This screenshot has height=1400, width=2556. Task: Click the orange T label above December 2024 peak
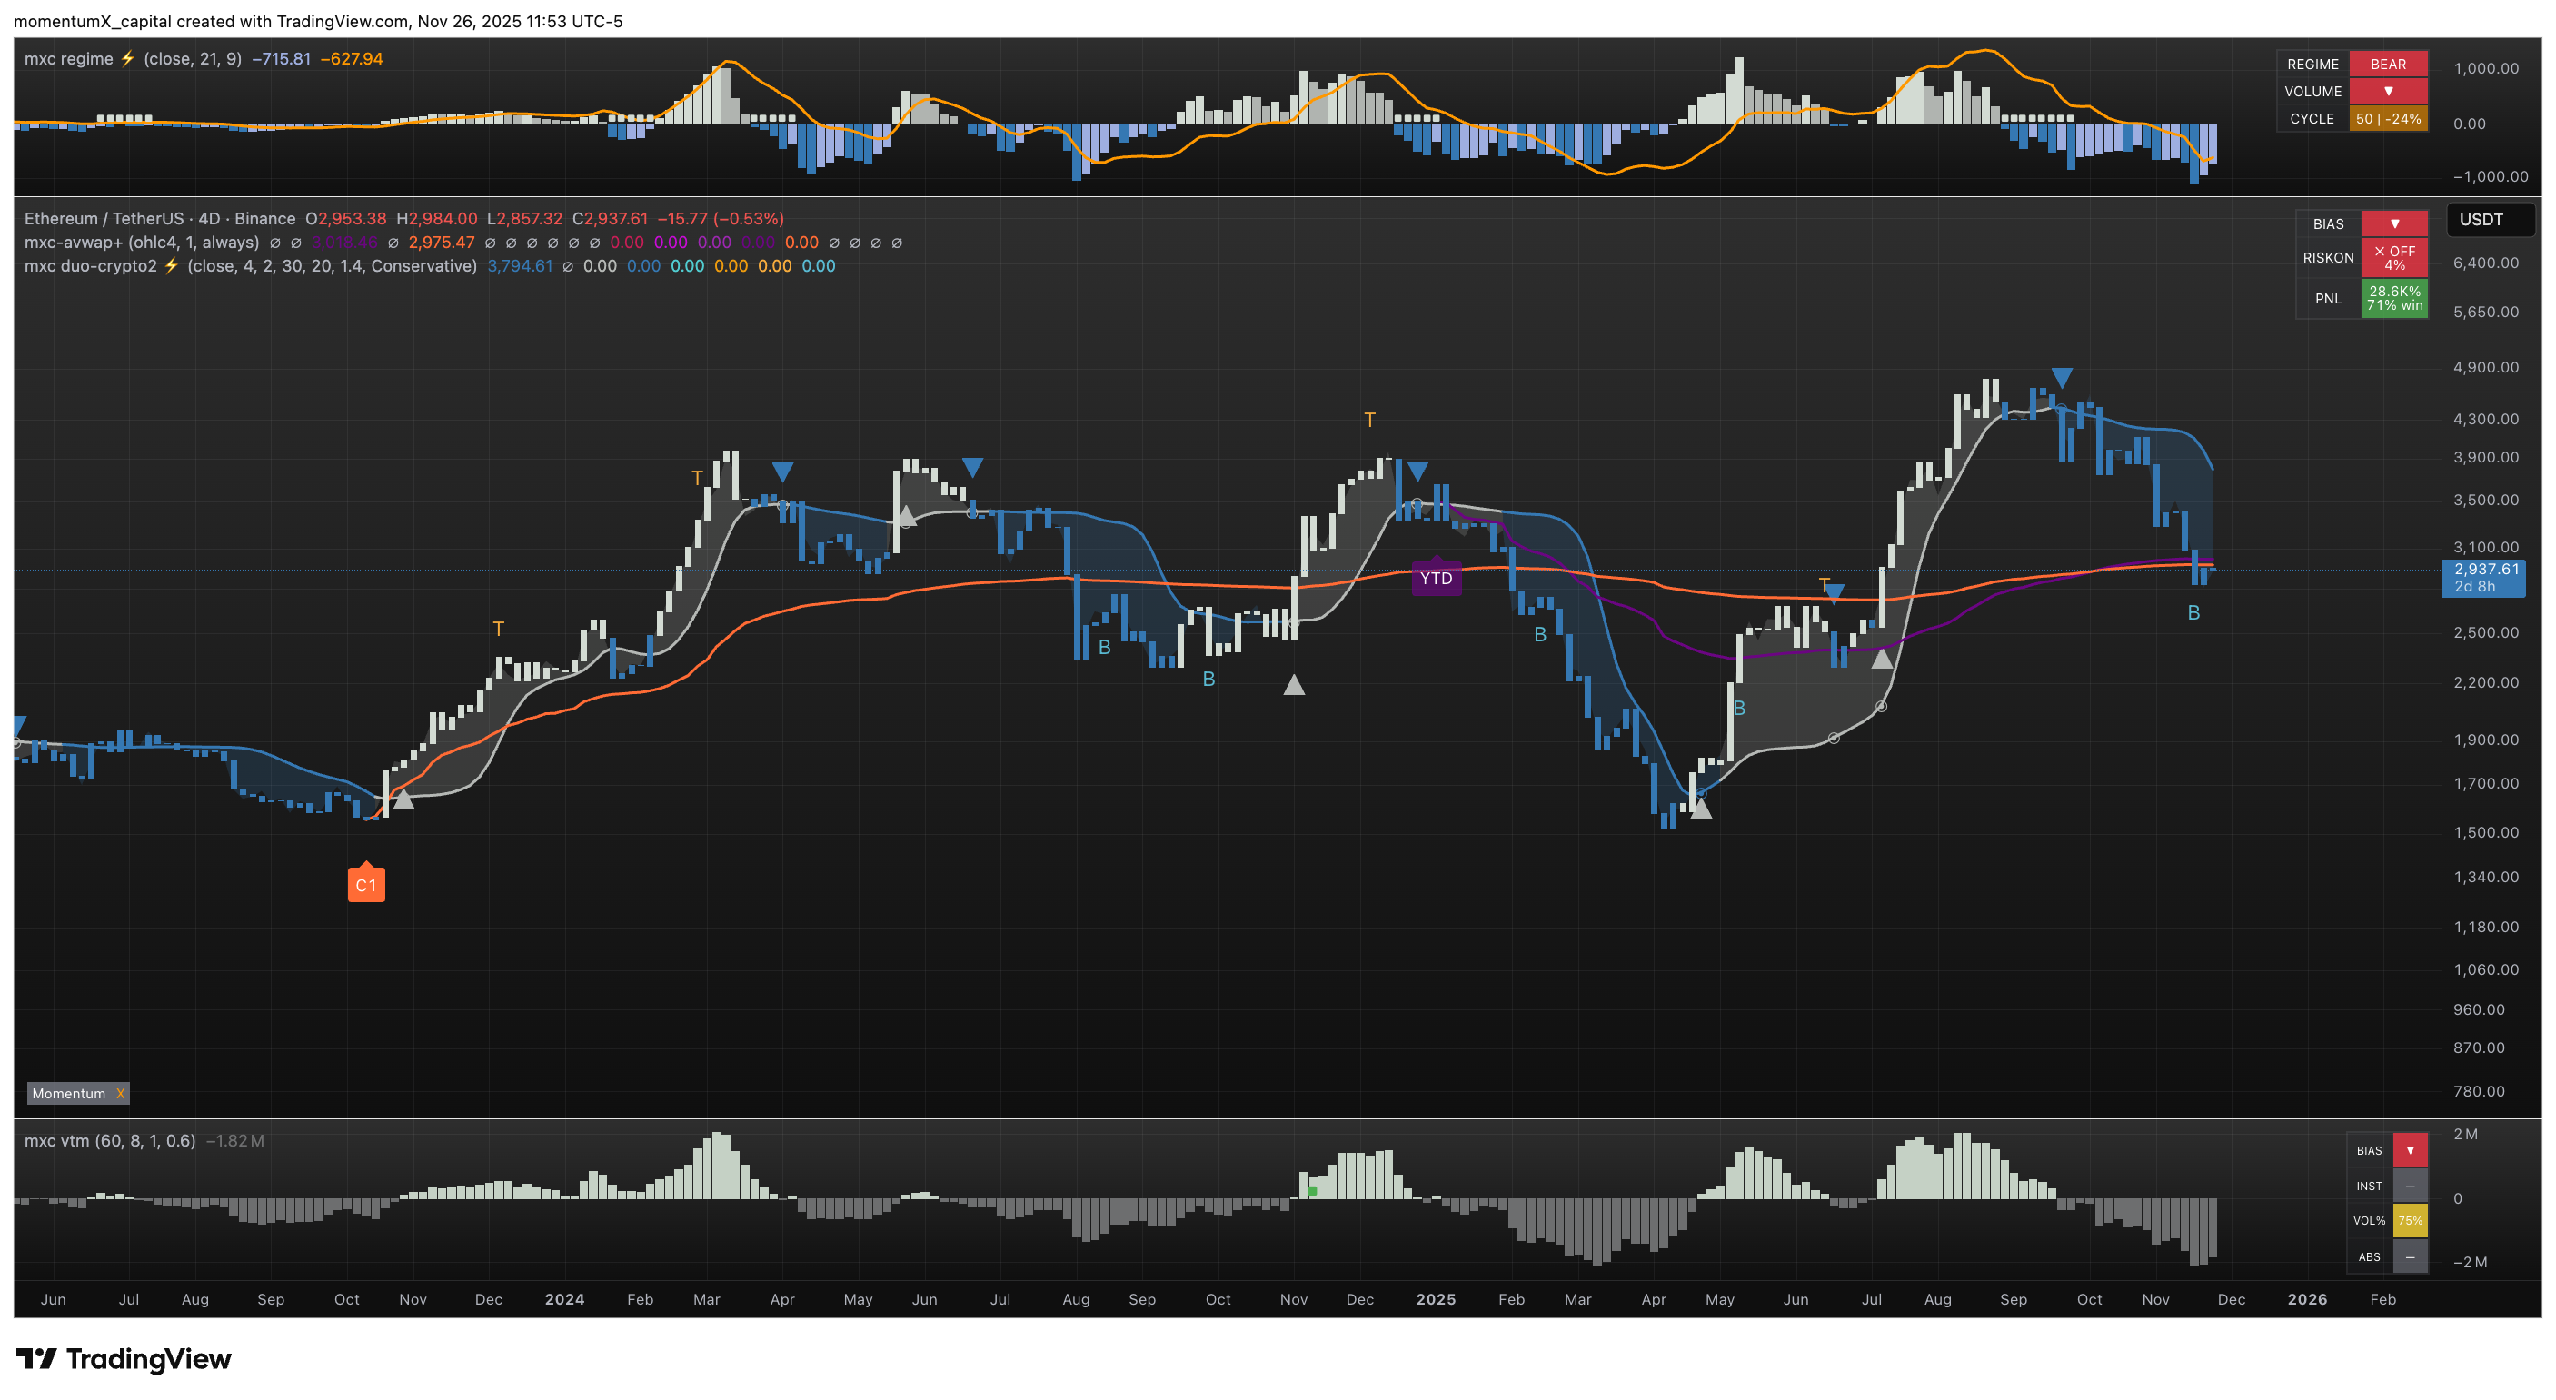(1369, 421)
